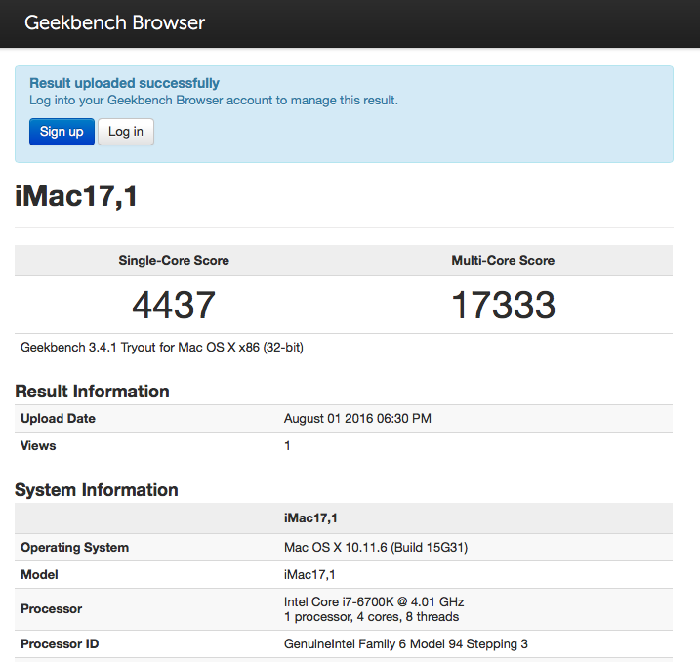Click the large iMac17,1 page title
Screen dimensions: 700x662
[x=76, y=197]
